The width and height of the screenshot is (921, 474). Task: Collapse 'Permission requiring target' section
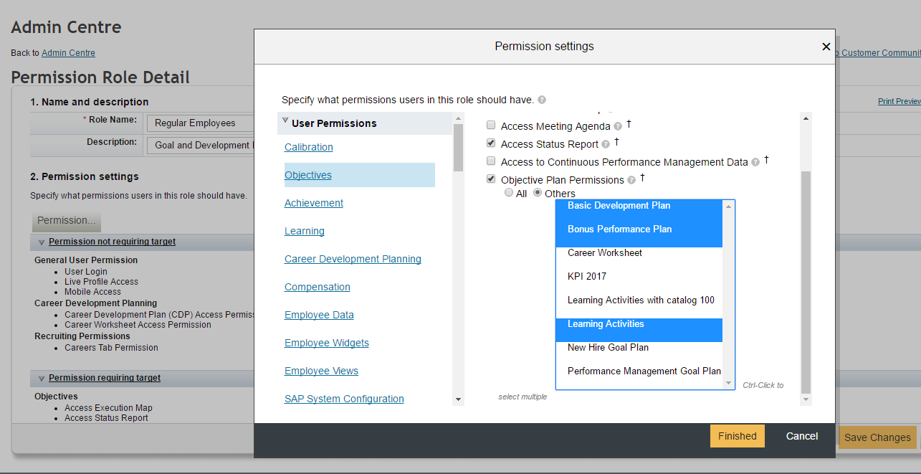pos(42,379)
